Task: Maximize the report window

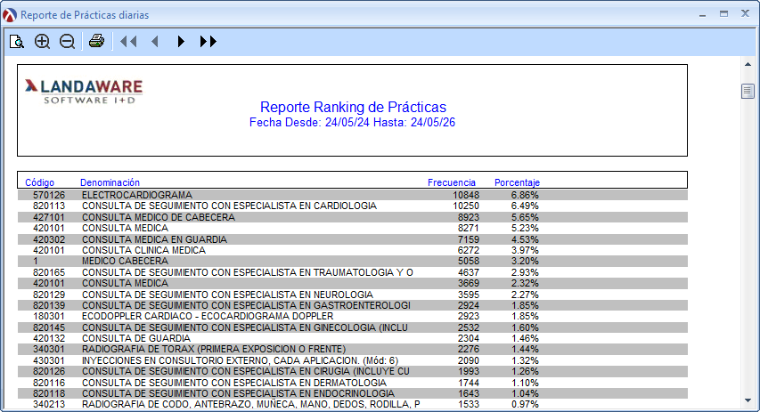Action: [723, 14]
